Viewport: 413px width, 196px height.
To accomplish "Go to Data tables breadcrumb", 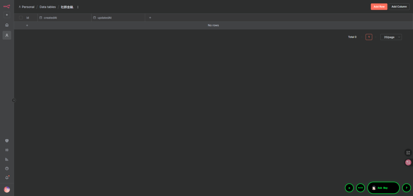I will tap(48, 7).
